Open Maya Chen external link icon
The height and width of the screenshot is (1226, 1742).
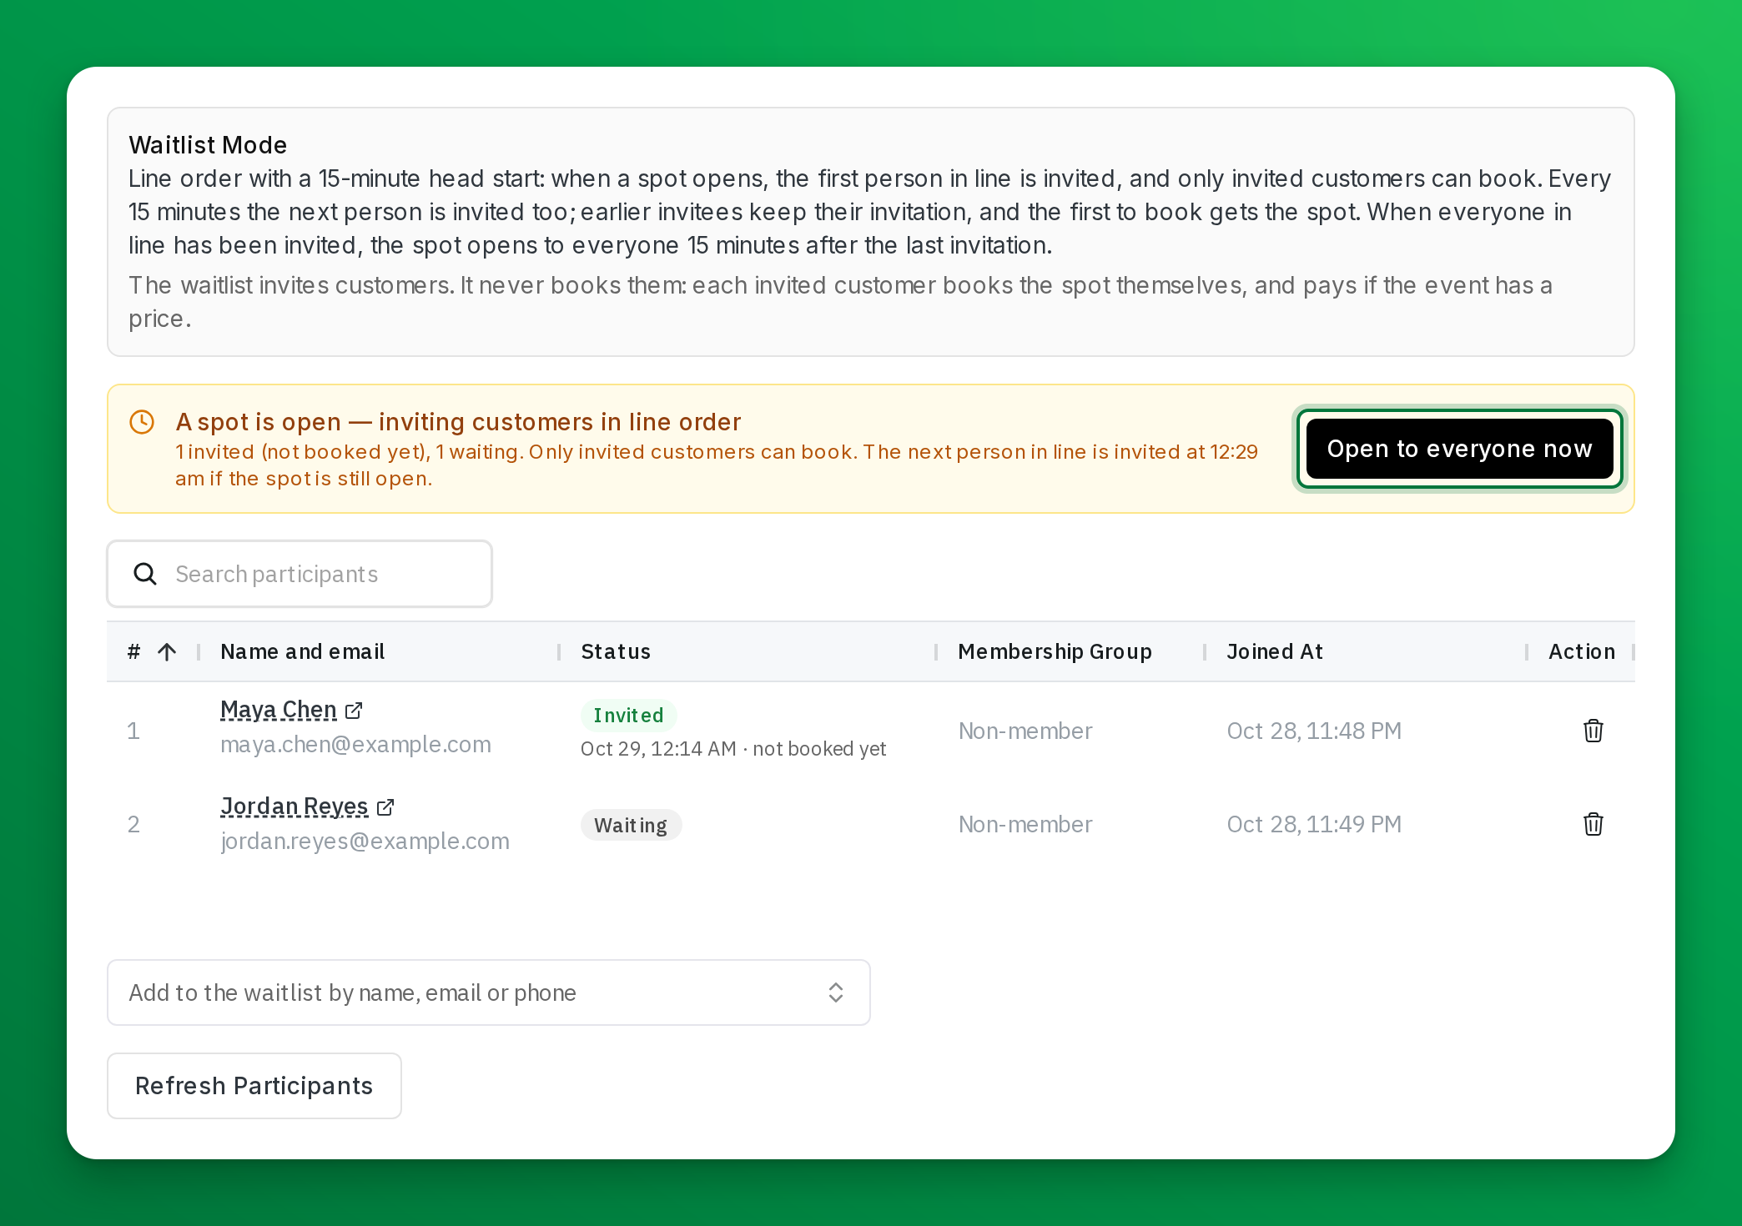pyautogui.click(x=354, y=711)
